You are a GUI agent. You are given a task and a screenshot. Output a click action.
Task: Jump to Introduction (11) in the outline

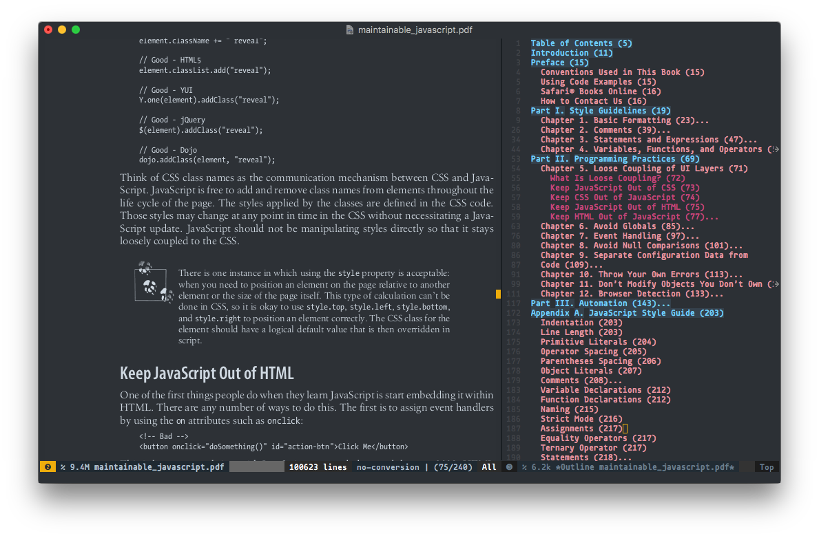[x=572, y=53]
